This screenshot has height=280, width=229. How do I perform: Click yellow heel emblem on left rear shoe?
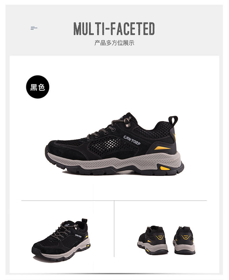[x=160, y=237]
